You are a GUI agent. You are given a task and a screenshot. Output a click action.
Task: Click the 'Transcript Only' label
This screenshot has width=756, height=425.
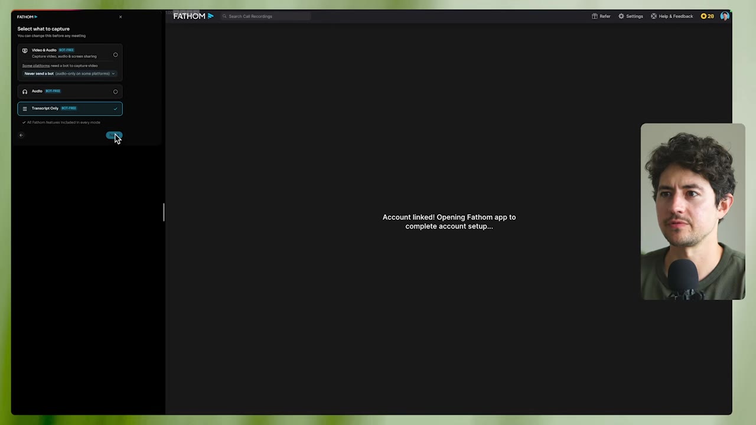point(45,108)
